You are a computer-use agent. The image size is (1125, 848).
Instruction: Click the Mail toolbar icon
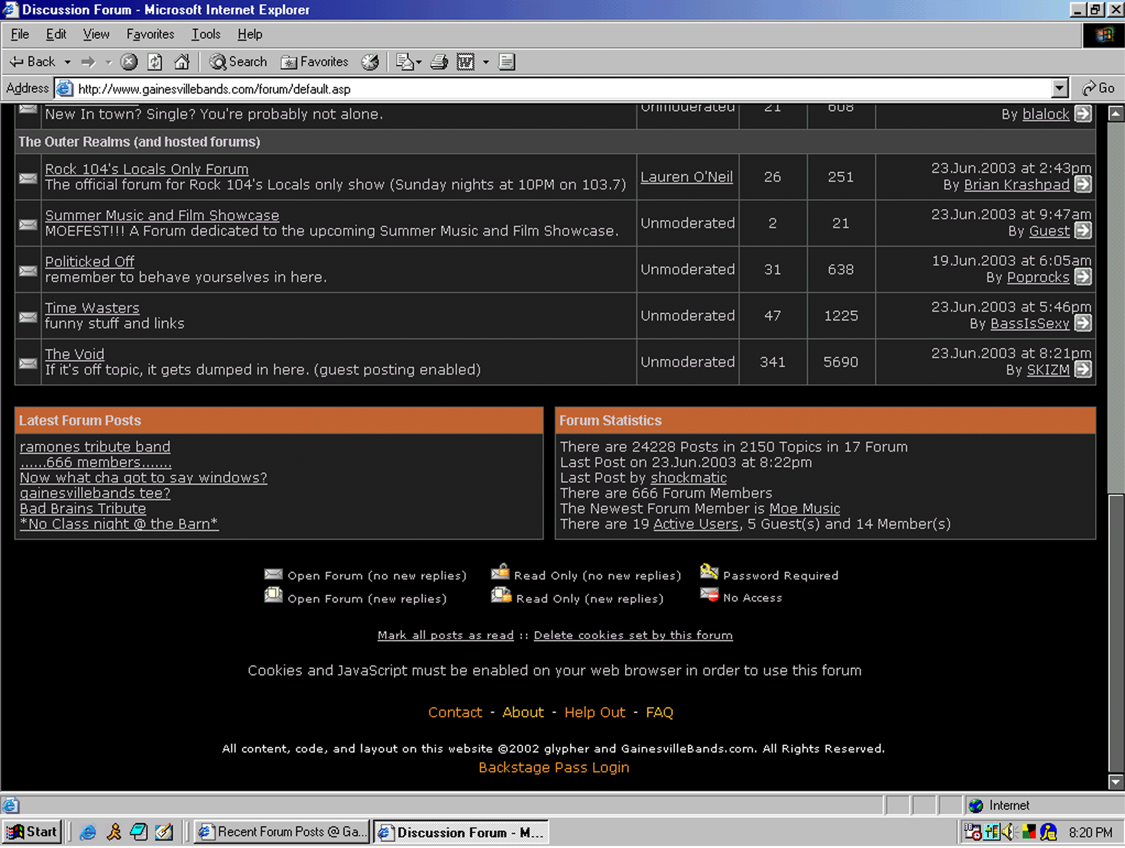pos(405,62)
